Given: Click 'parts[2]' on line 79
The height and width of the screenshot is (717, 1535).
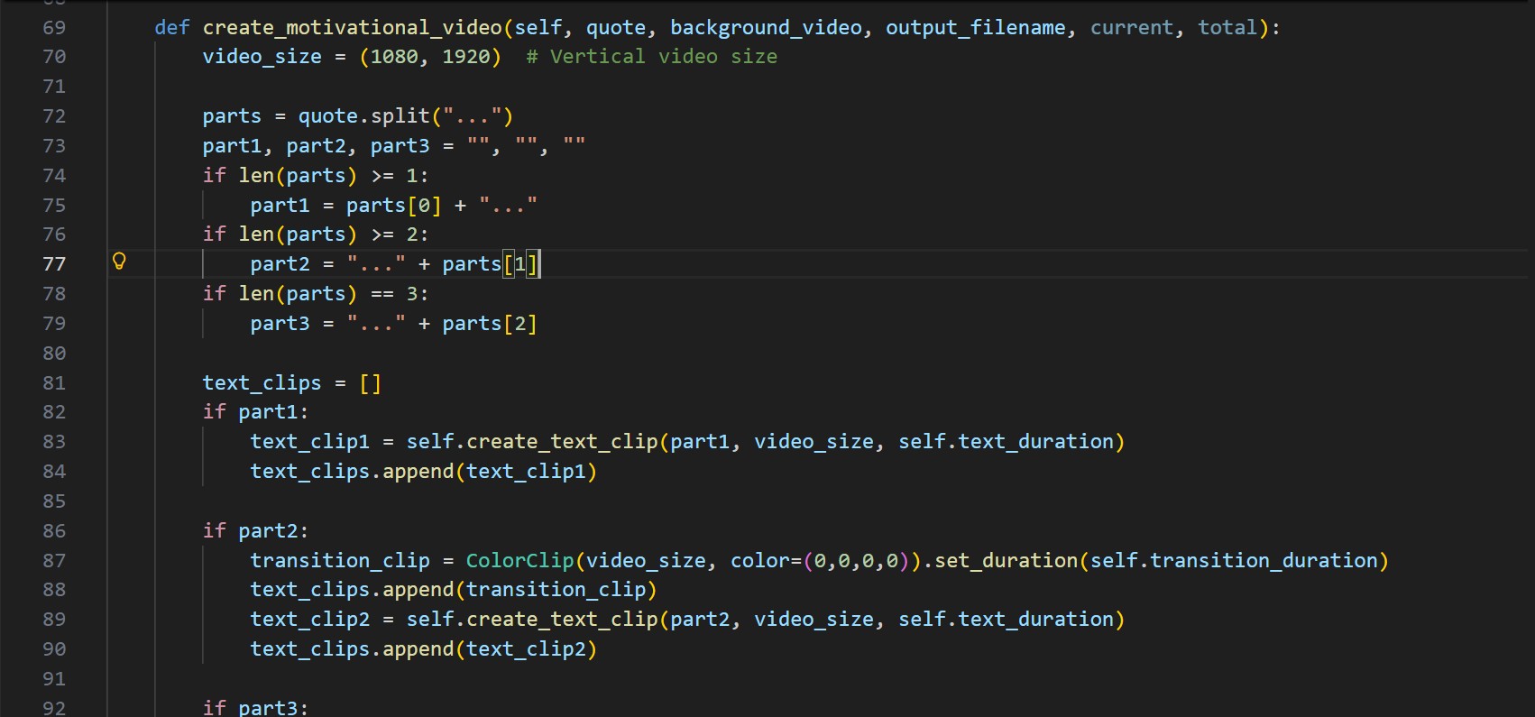Looking at the screenshot, I should pyautogui.click(x=490, y=324).
